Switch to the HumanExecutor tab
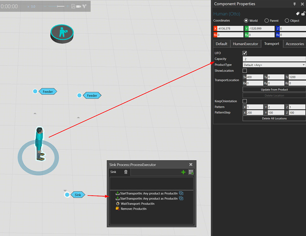306x236 pixels. click(245, 44)
